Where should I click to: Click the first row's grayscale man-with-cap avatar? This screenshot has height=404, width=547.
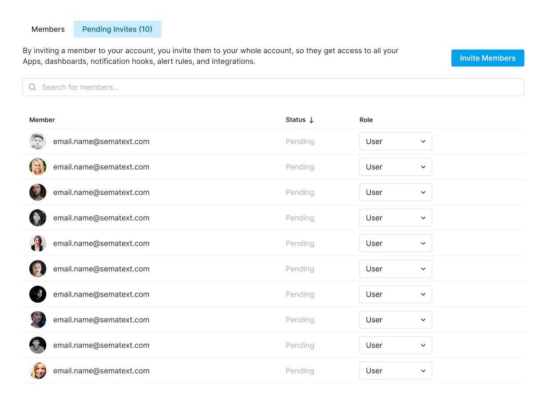(38, 142)
